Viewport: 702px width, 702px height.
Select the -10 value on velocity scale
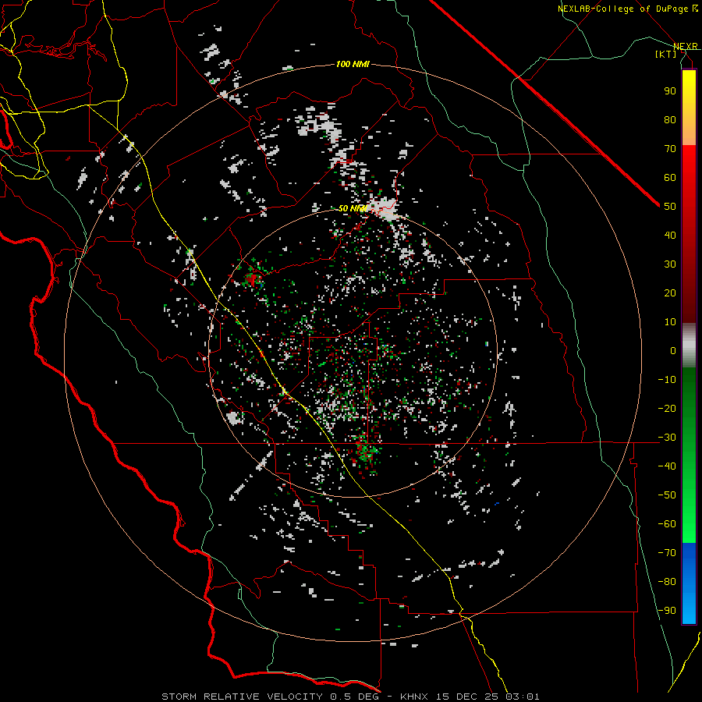(667, 380)
